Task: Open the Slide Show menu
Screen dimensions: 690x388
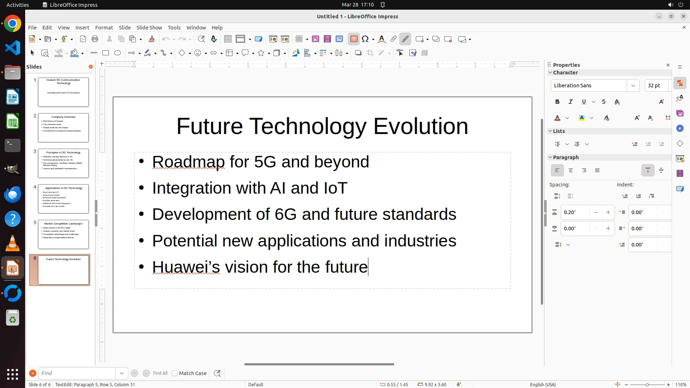Action: 149,28
